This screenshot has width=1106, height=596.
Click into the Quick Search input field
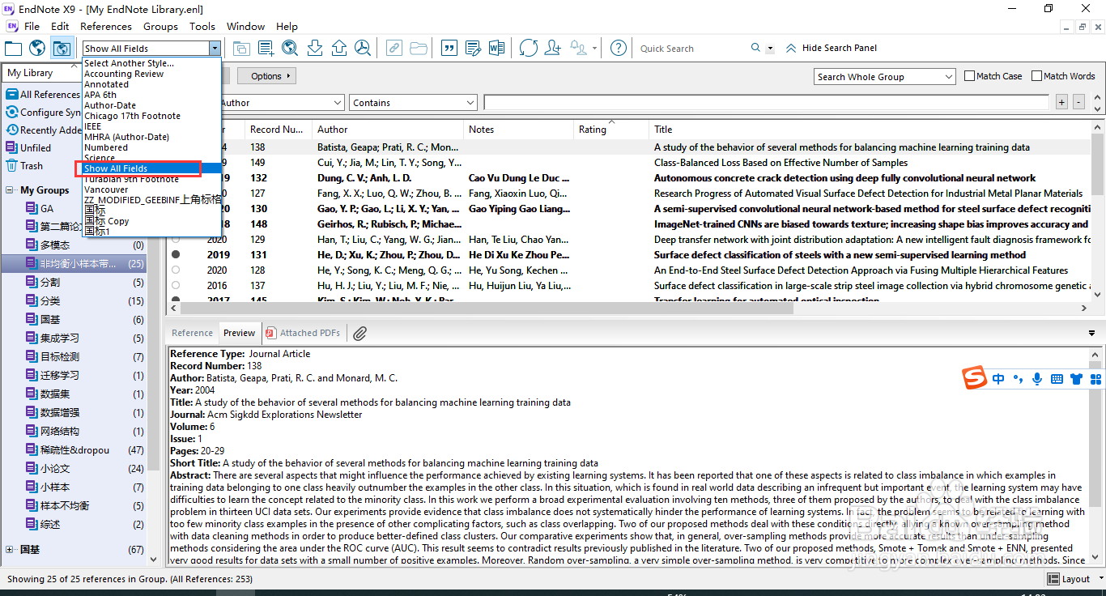[x=692, y=49]
